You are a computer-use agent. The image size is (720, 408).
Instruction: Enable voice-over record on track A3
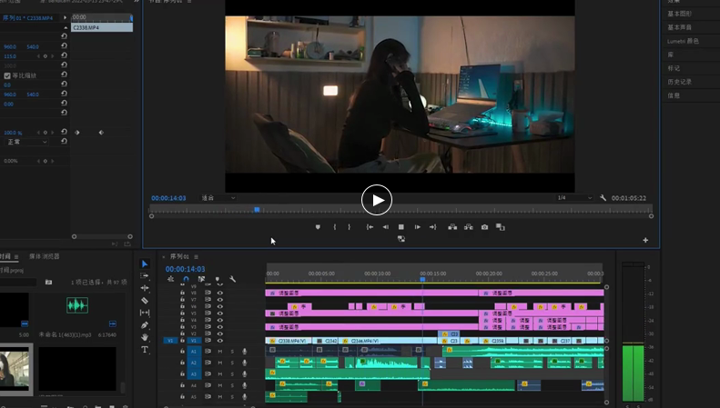(x=244, y=374)
